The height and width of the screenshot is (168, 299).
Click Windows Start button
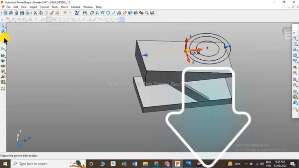coord(5,164)
